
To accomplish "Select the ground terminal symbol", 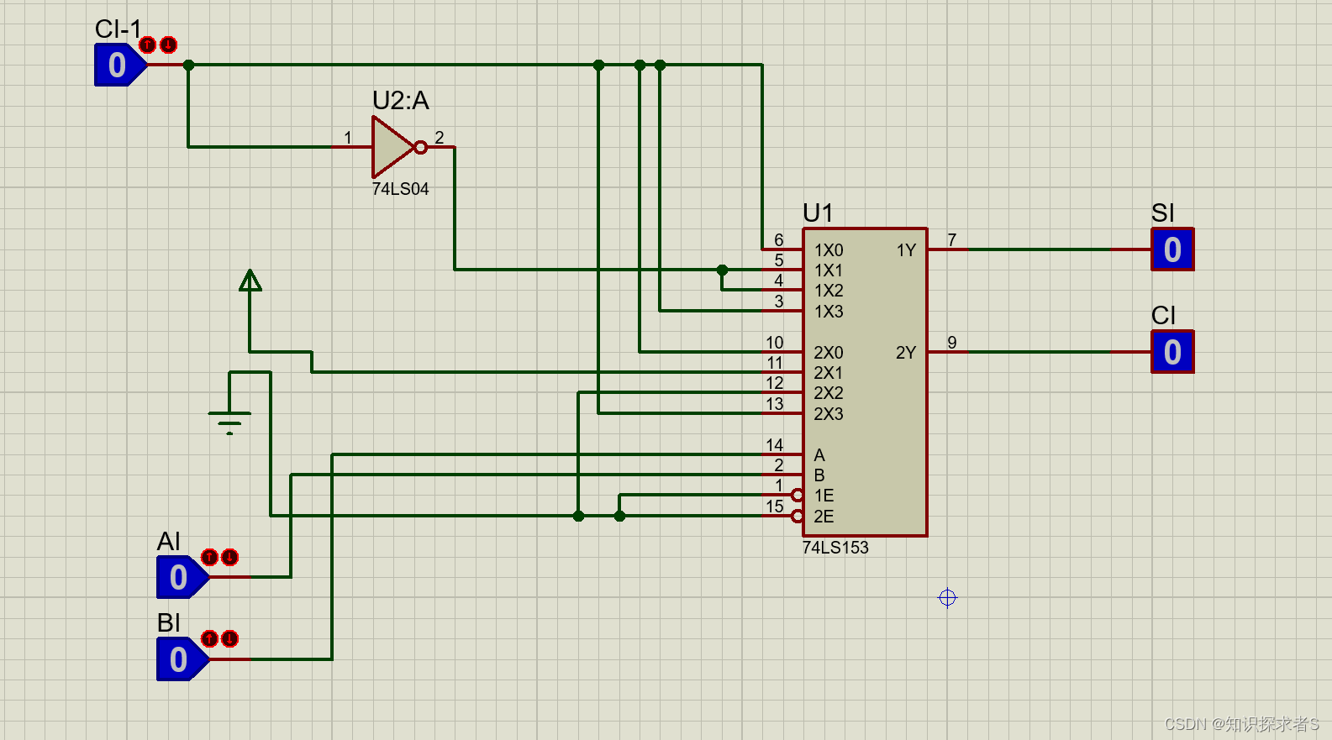I will click(229, 422).
